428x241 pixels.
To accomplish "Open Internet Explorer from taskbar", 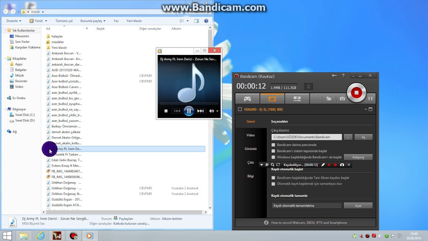I will coord(40,236).
